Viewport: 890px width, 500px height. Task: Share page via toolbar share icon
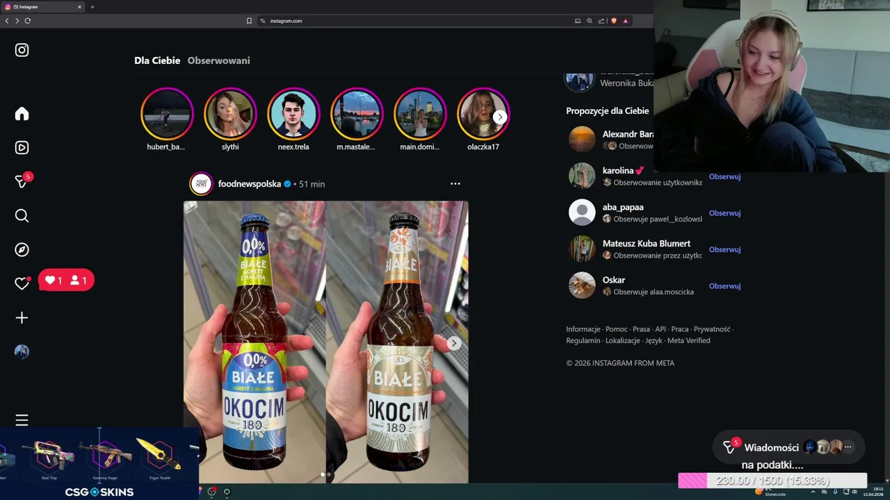601,21
